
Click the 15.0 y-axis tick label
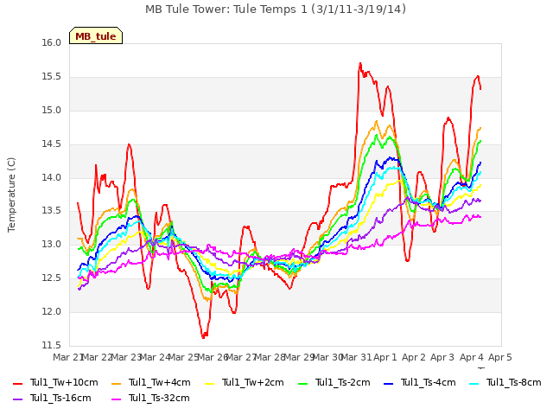(52, 111)
